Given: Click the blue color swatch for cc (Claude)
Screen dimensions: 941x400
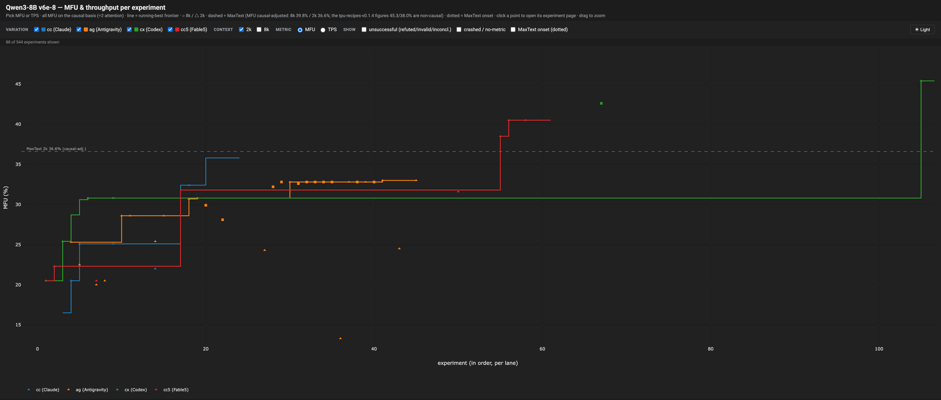Looking at the screenshot, I should [x=43, y=30].
